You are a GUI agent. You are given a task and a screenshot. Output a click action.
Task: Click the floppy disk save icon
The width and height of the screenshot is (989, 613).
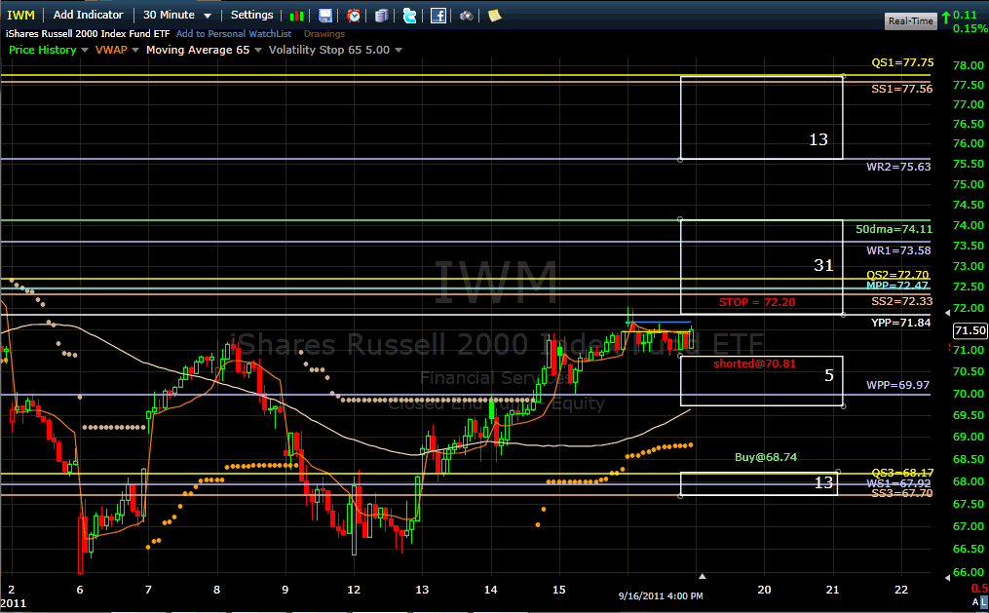[325, 16]
